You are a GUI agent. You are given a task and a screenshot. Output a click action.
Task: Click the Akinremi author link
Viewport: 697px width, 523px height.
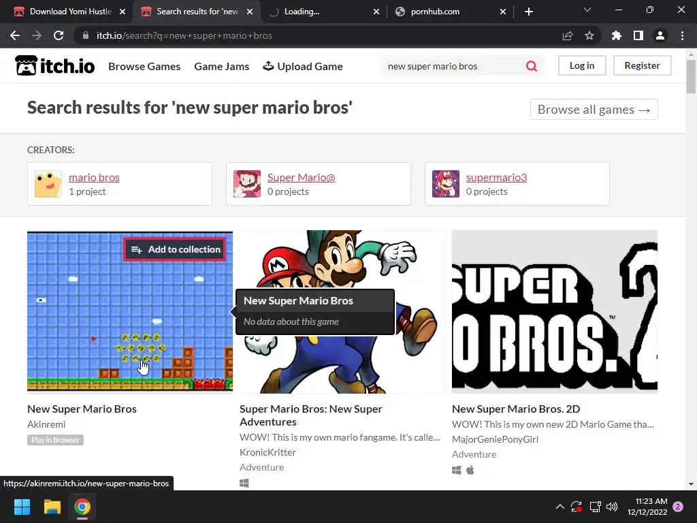point(46,424)
